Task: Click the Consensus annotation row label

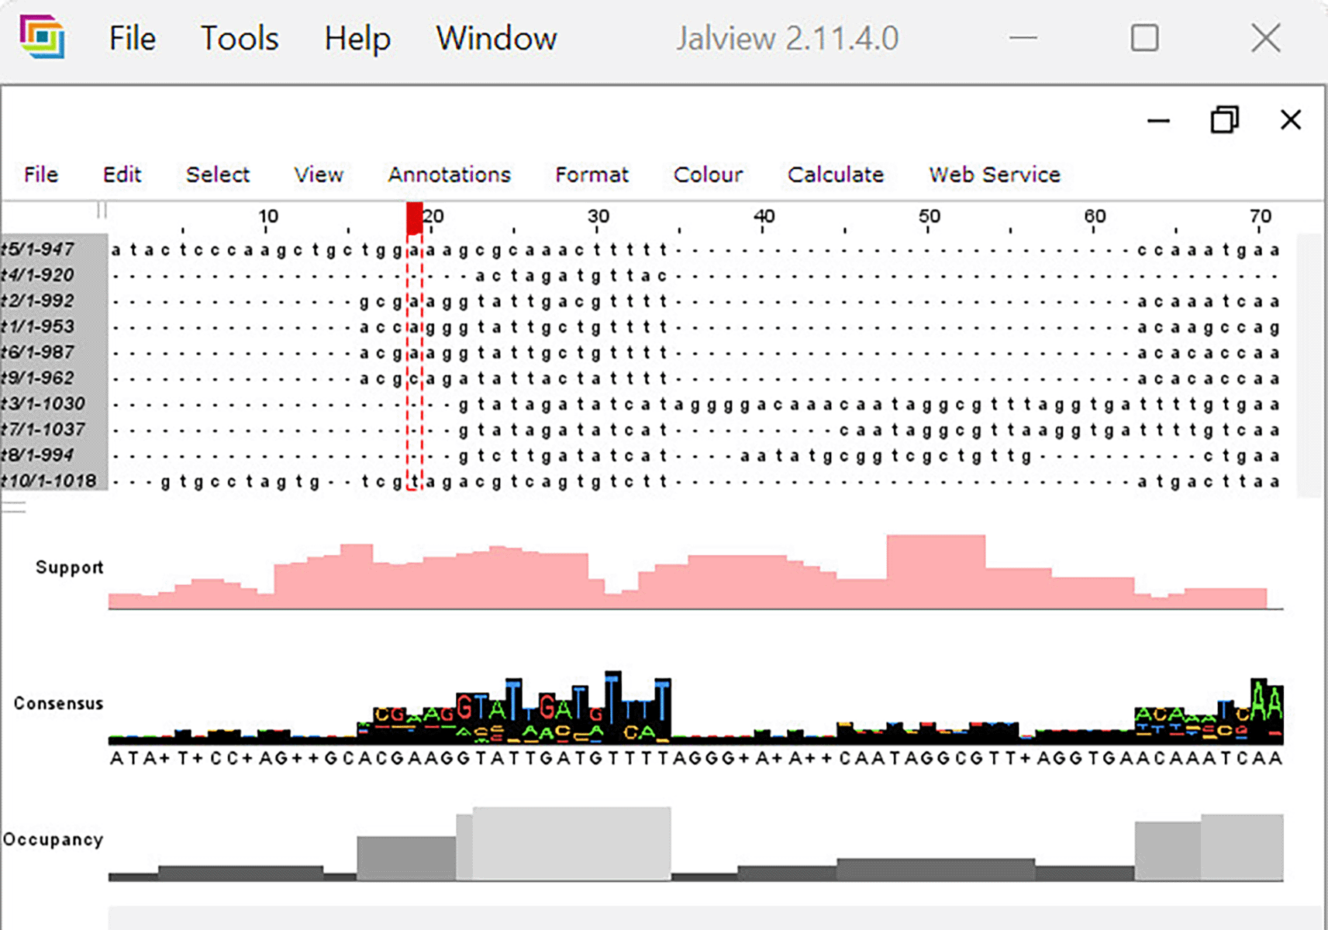Action: (x=58, y=703)
